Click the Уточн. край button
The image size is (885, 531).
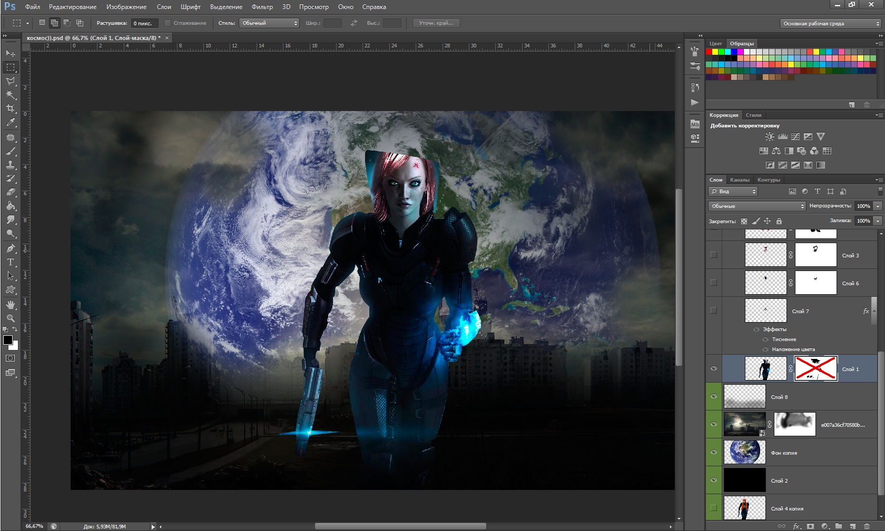(x=436, y=23)
